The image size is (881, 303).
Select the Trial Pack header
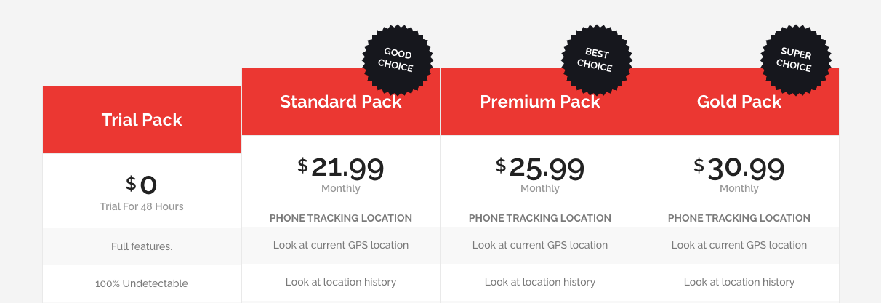tap(142, 120)
